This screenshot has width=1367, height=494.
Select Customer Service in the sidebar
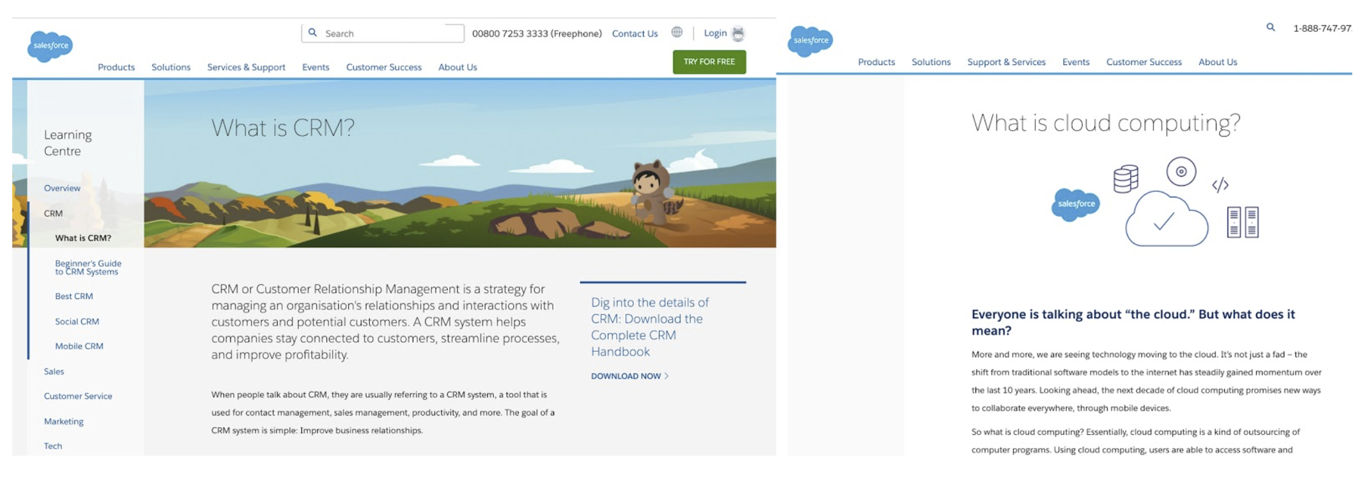click(x=78, y=396)
